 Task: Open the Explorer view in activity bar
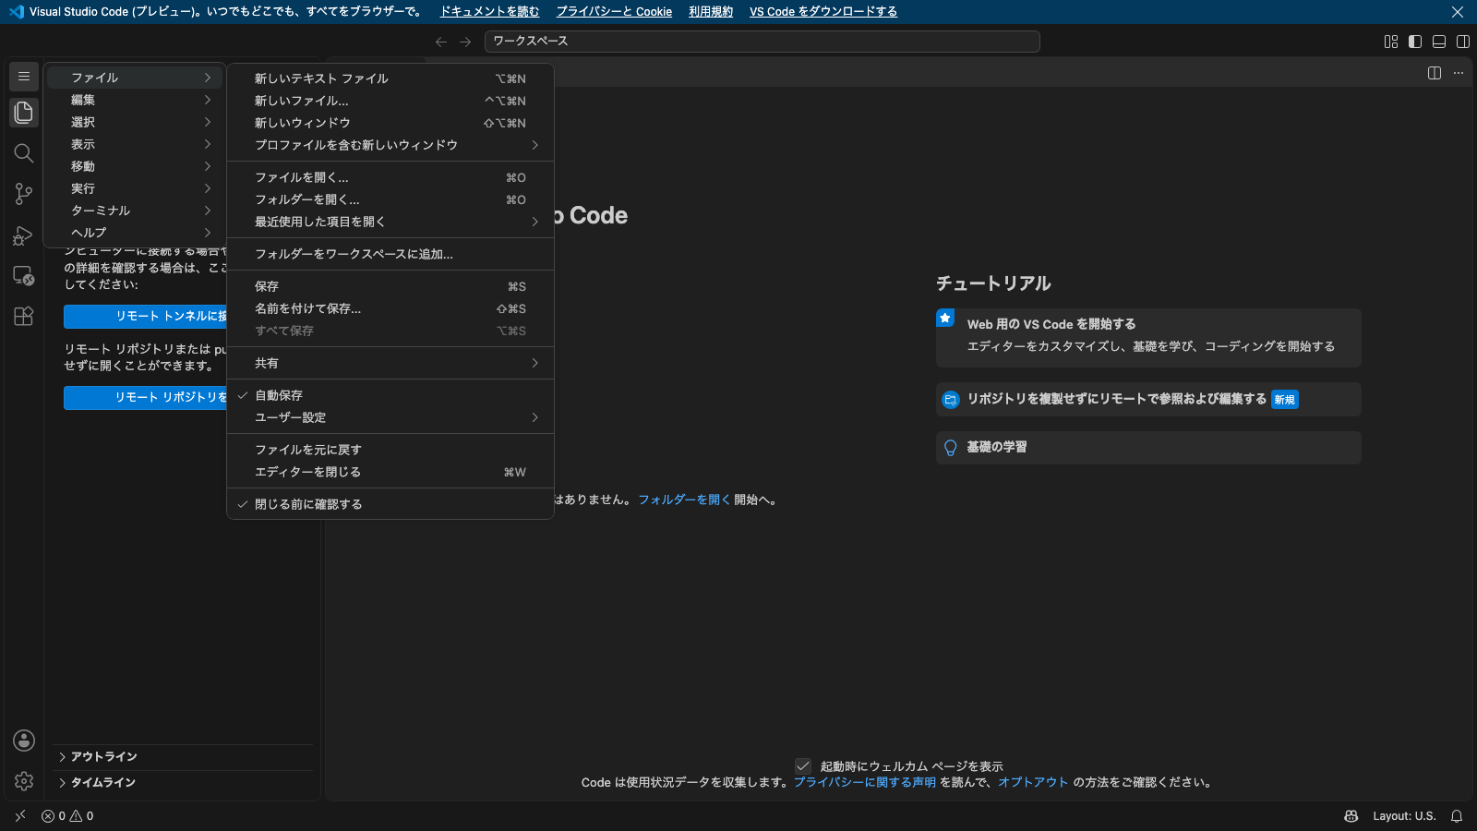24,113
